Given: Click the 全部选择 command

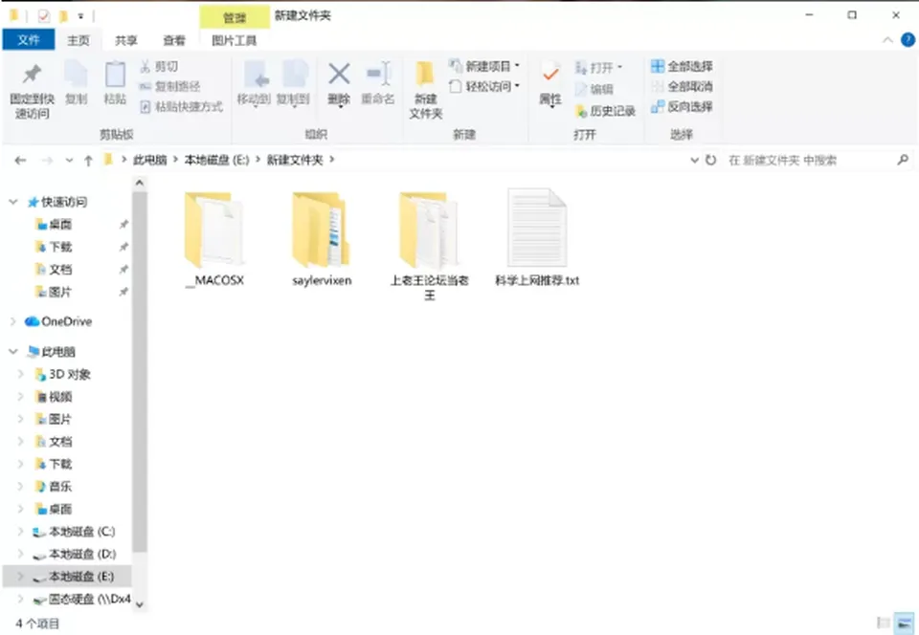Looking at the screenshot, I should [682, 66].
